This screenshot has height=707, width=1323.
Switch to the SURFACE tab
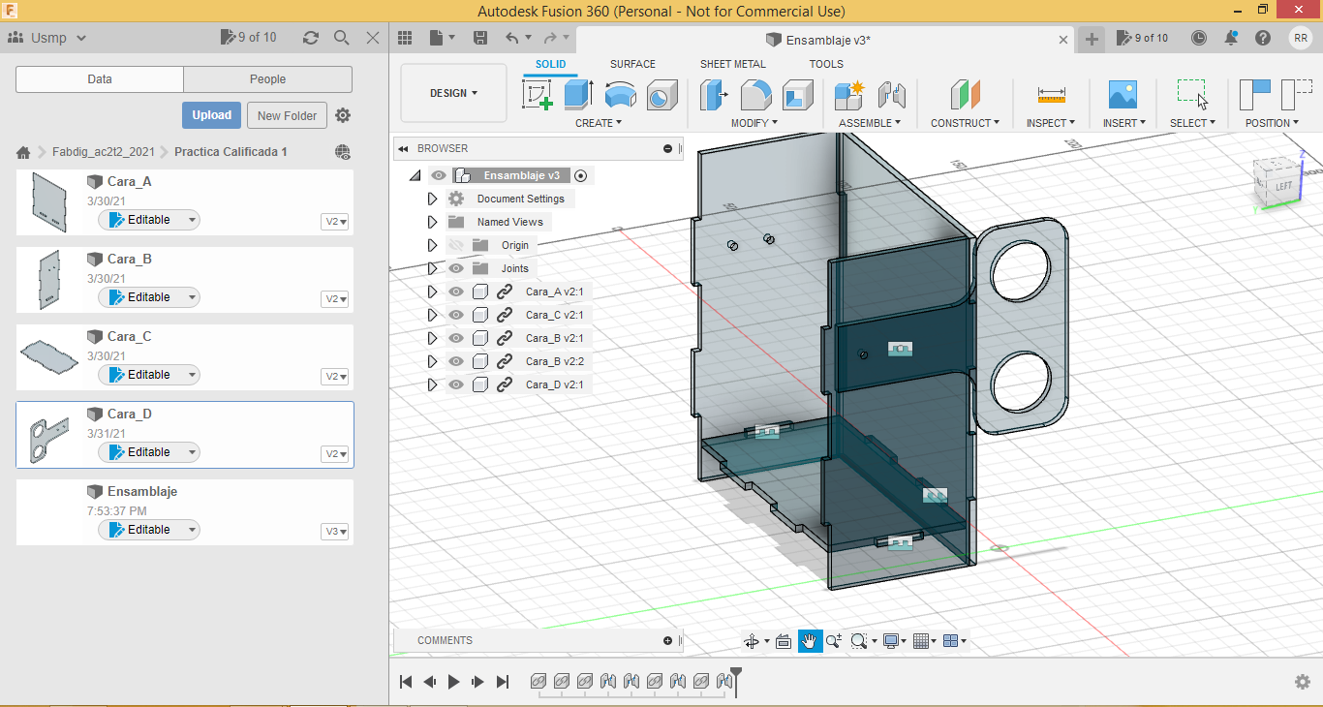(x=632, y=64)
